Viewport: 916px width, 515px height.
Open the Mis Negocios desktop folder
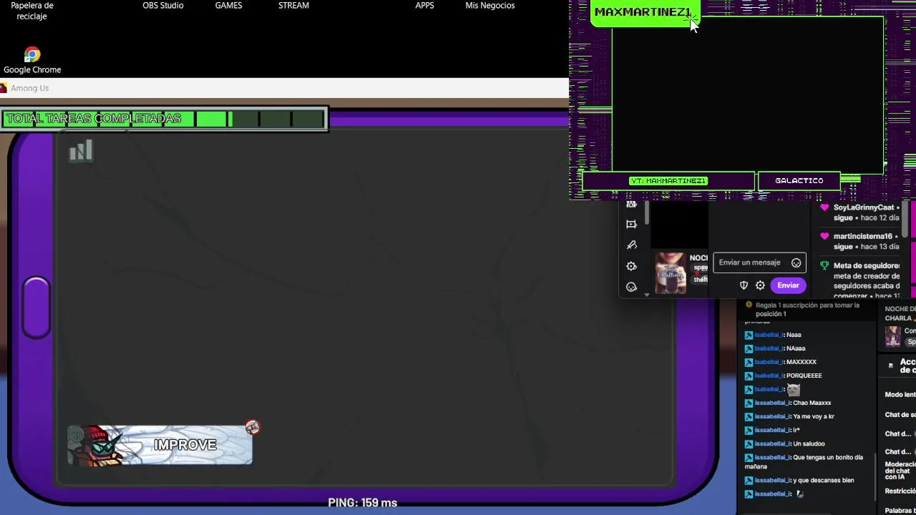490,6
